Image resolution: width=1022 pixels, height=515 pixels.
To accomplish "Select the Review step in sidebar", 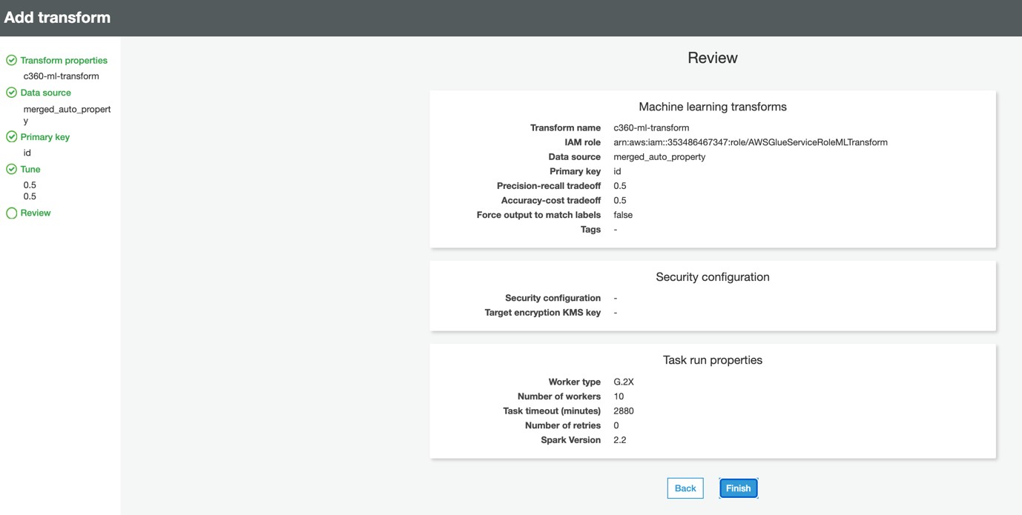I will [x=36, y=213].
